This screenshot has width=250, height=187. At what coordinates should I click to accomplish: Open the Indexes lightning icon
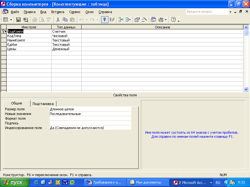click(x=112, y=20)
